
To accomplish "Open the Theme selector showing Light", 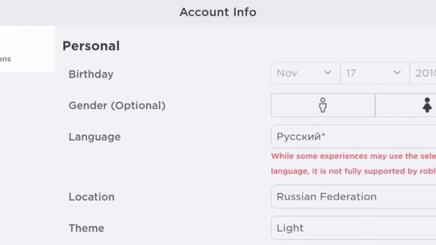I will pos(354,228).
